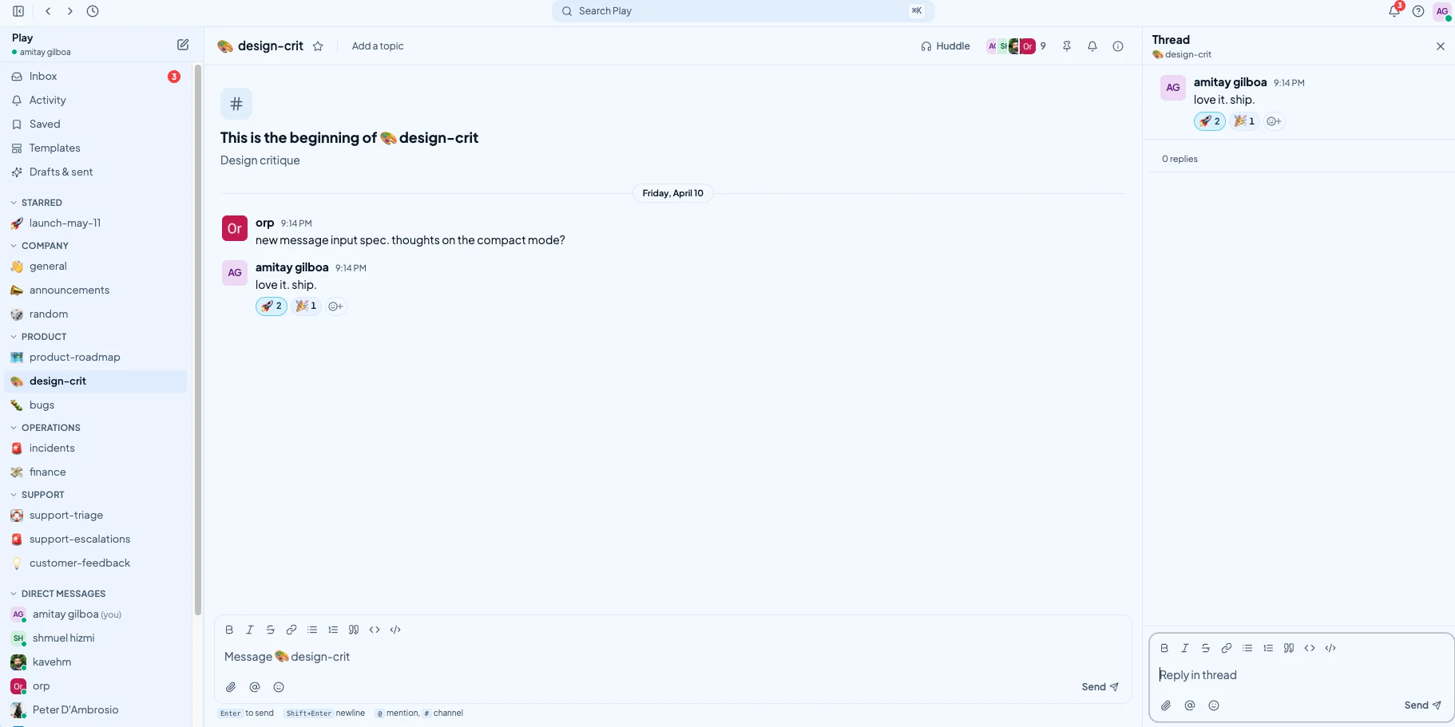Image resolution: width=1455 pixels, height=727 pixels.
Task: Open Inbox in the sidebar
Action: coord(96,77)
